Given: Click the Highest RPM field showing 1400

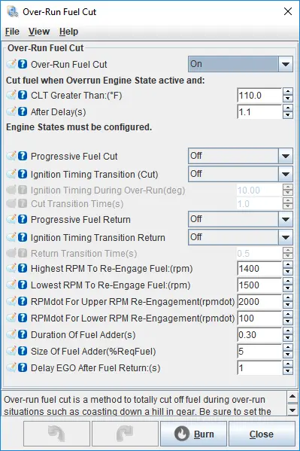Looking at the screenshot, I should click(x=259, y=269).
